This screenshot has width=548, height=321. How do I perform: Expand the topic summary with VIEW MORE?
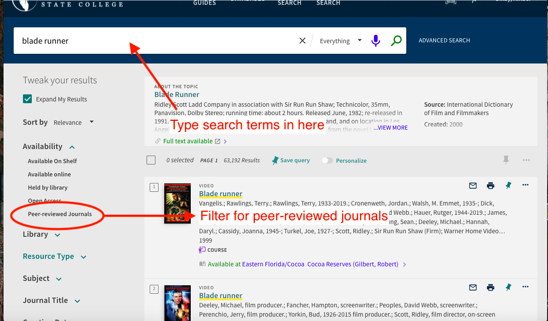point(391,127)
